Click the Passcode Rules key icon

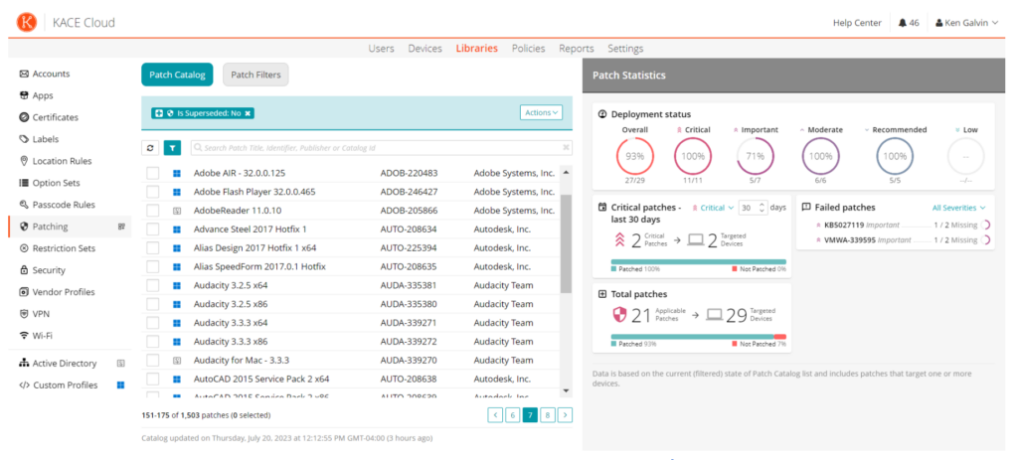pos(24,205)
